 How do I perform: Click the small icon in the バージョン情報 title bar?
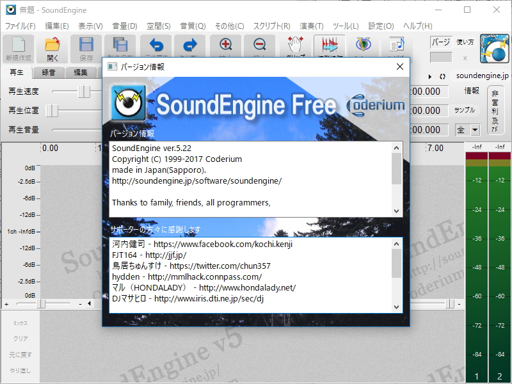pyautogui.click(x=113, y=67)
